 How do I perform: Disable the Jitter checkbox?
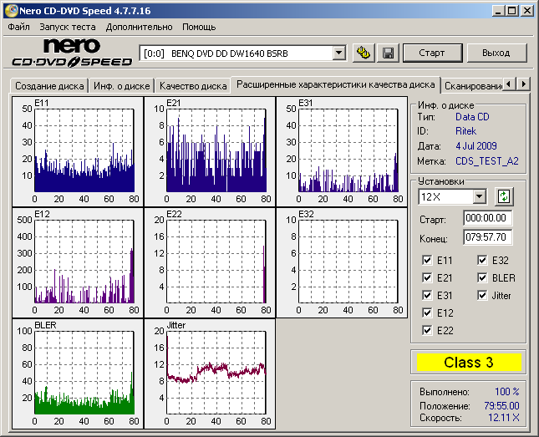click(x=483, y=296)
